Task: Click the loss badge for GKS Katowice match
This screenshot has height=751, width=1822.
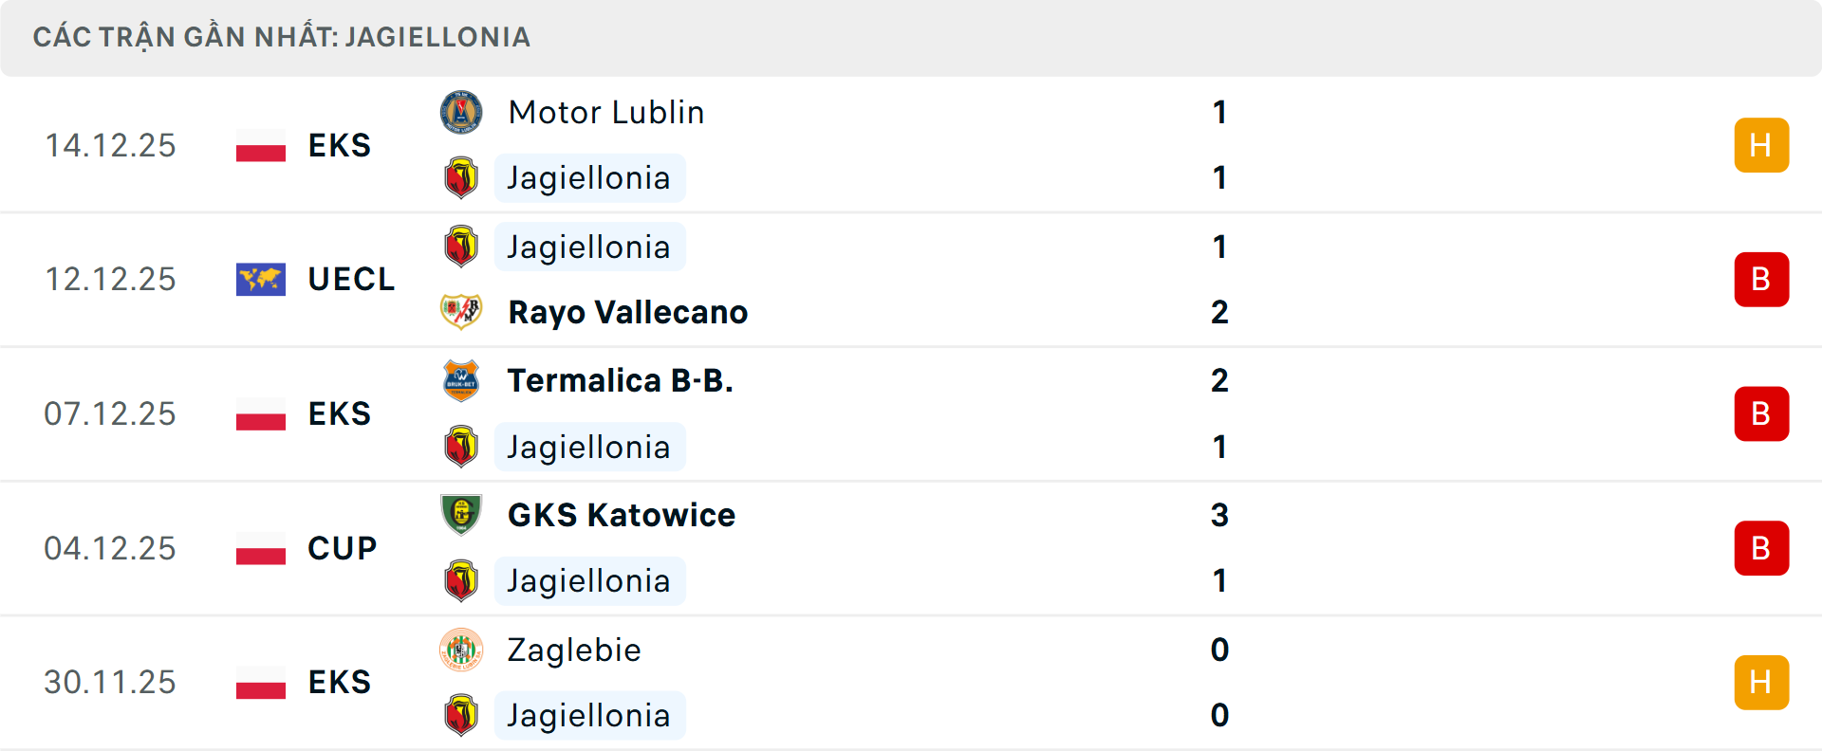Action: click(1760, 548)
